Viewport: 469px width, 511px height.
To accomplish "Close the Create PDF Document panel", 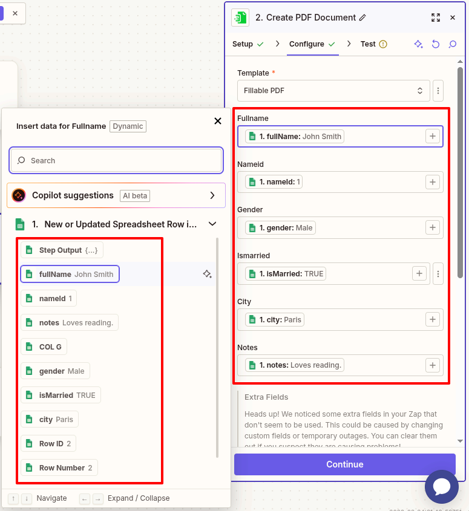I will [453, 18].
